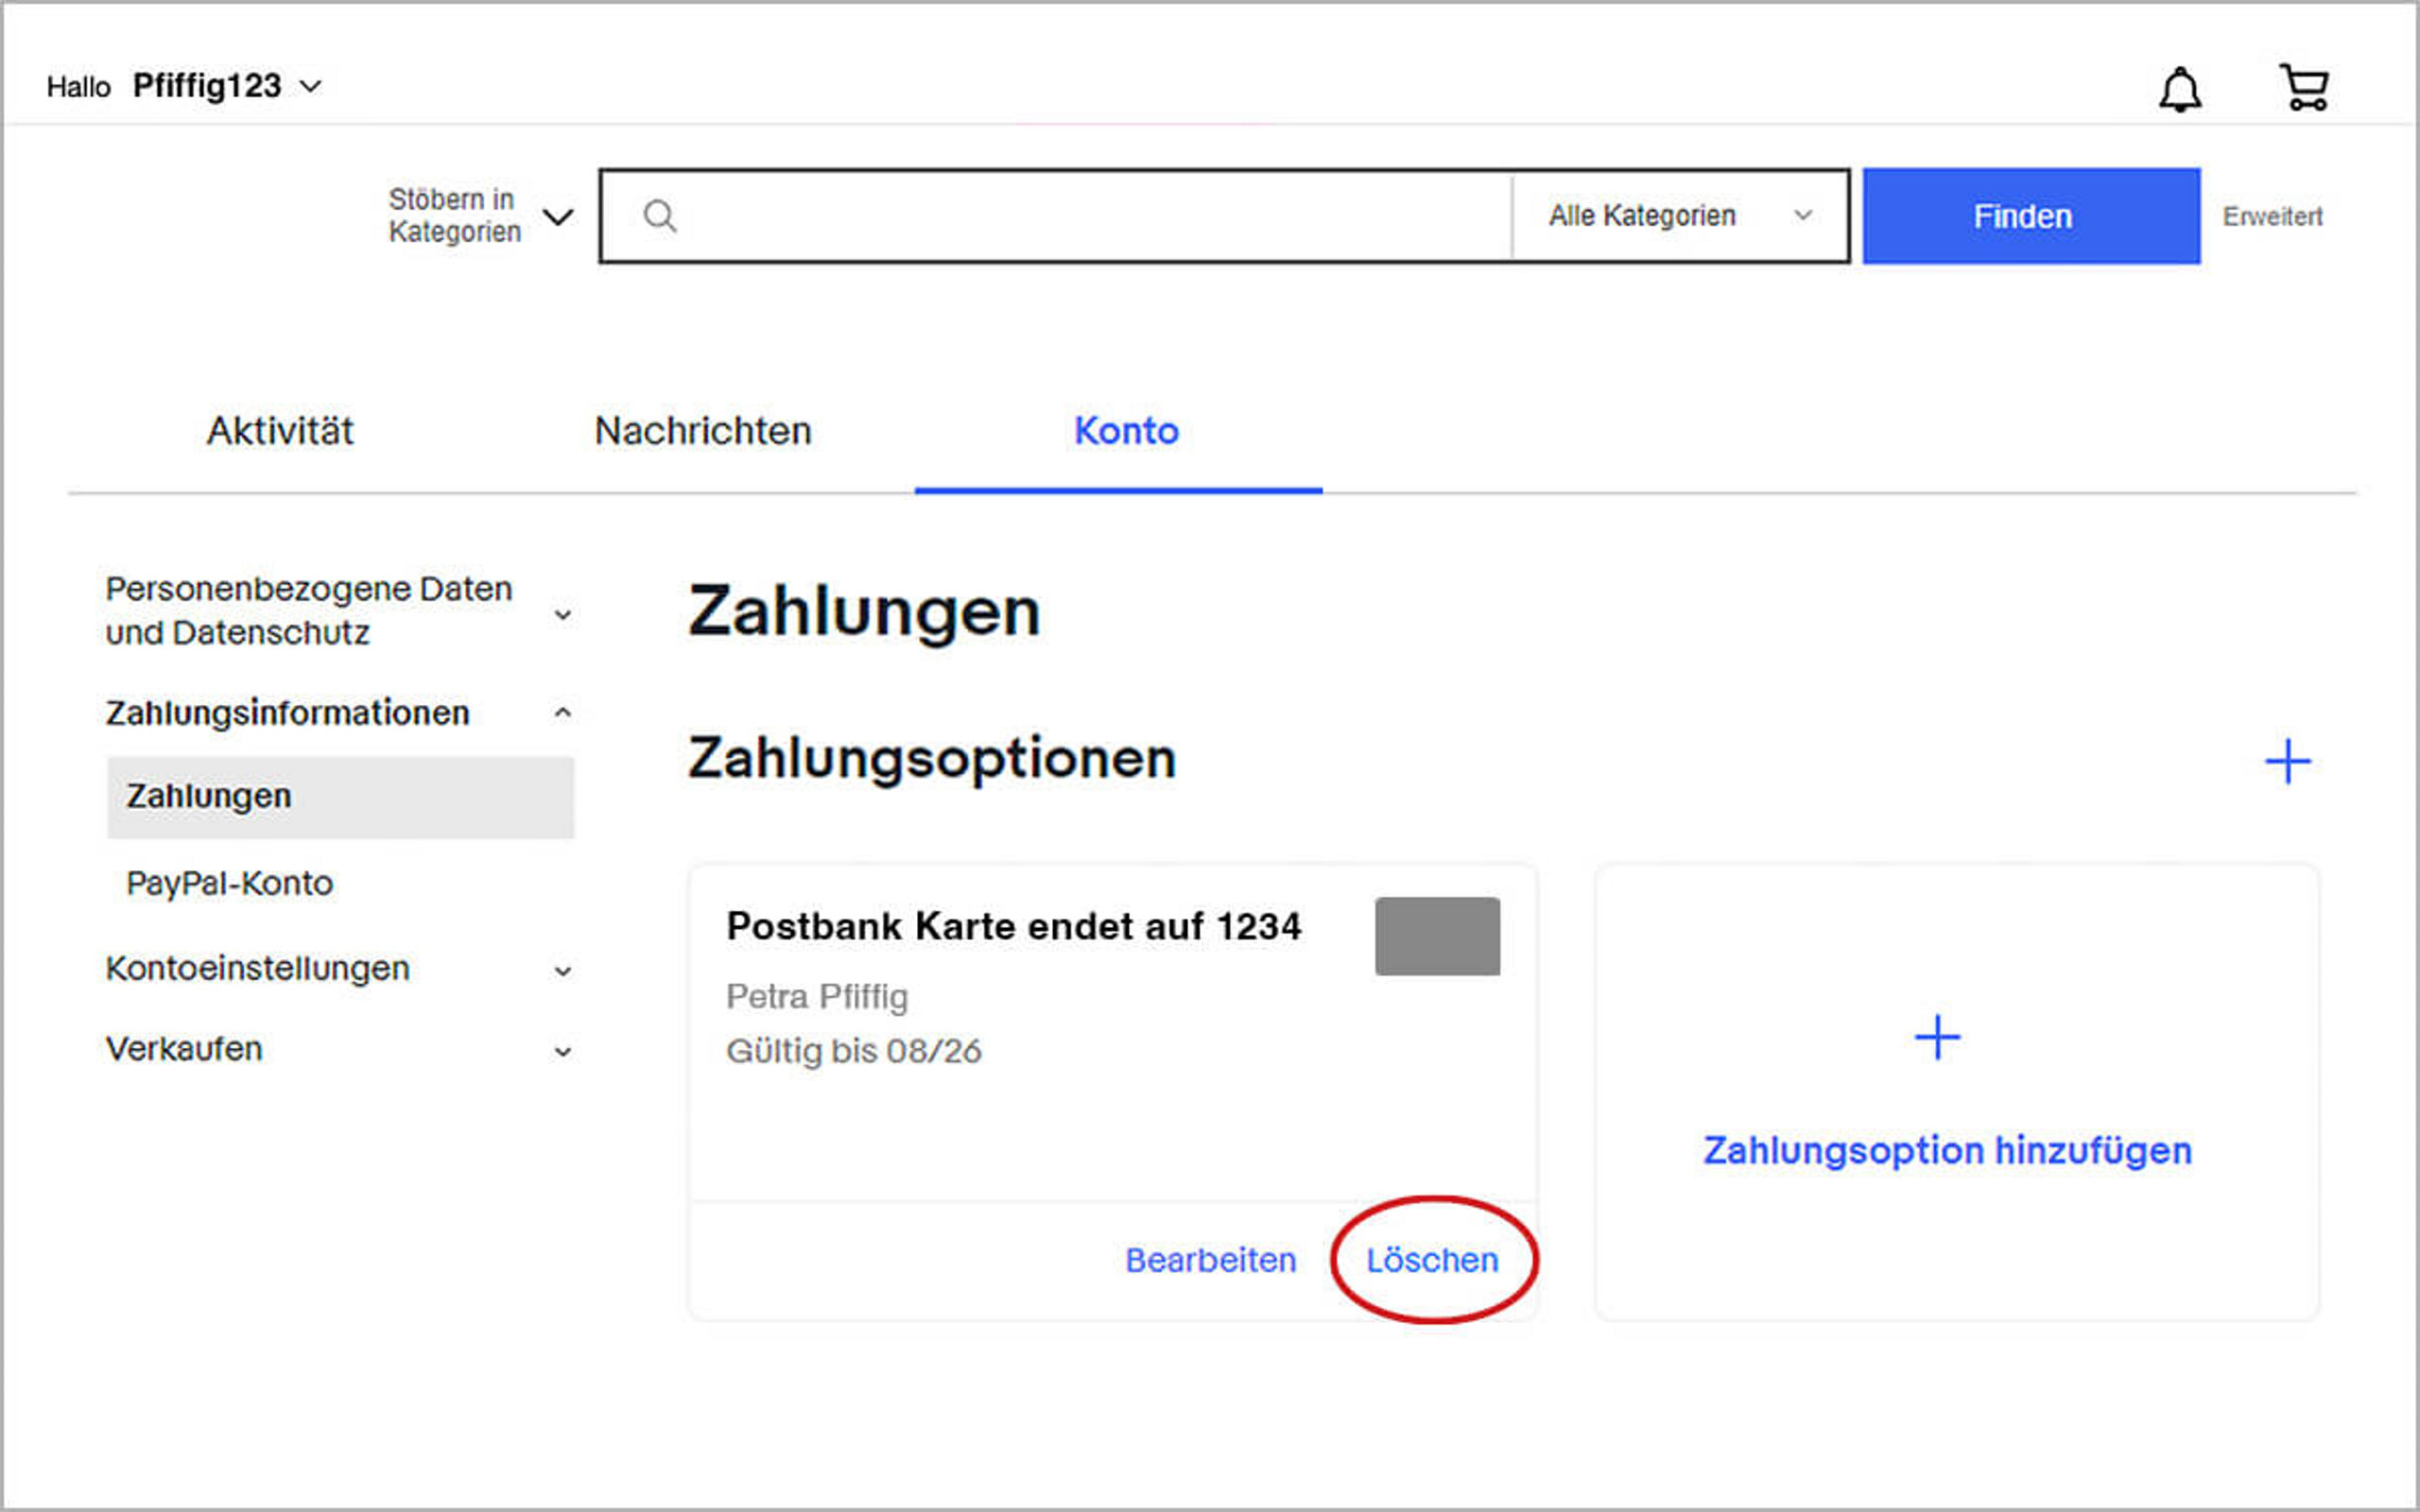This screenshot has height=1512, width=2420.
Task: Select PayPal-Konto in the sidebar
Action: coord(229,883)
